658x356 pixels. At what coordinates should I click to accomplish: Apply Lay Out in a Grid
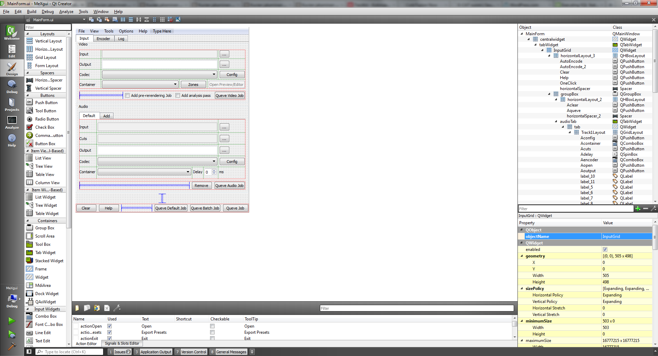coord(162,20)
